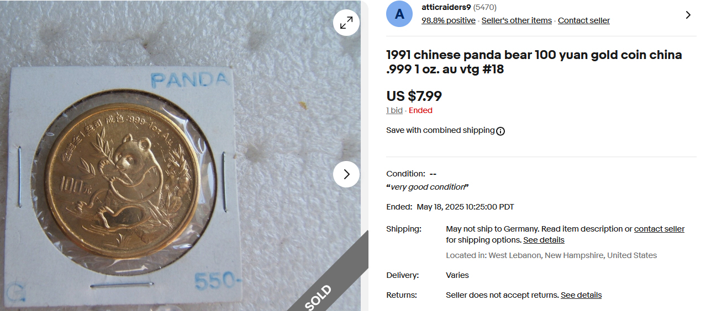
Task: Click the Save with combined shipping text
Action: [440, 130]
